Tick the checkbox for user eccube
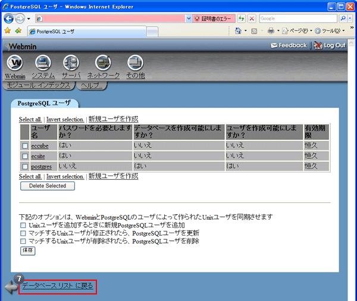Viewport: 357px width, 301px height. point(25,146)
